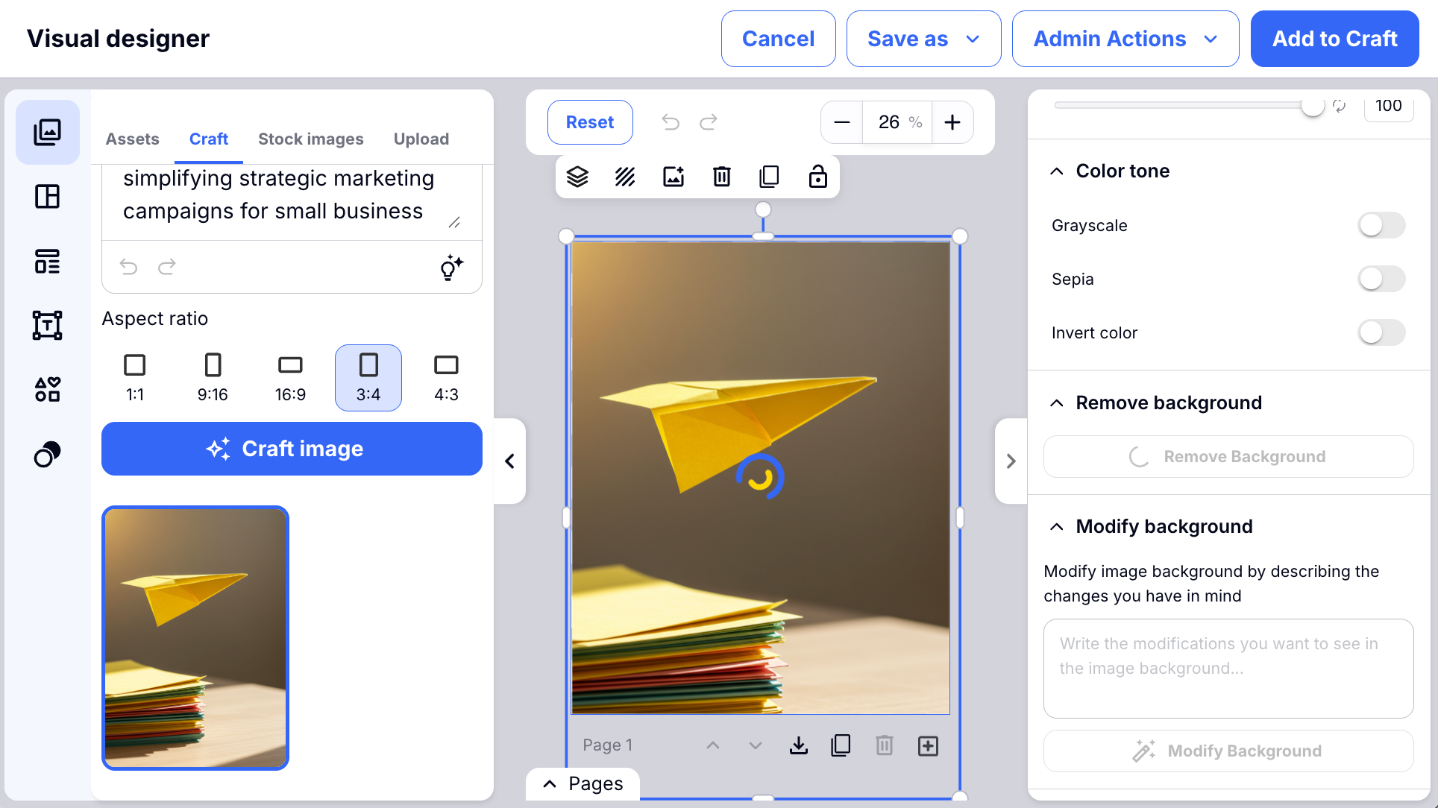This screenshot has height=808, width=1438.
Task: Open the text tool in the left sidebar
Action: point(47,326)
